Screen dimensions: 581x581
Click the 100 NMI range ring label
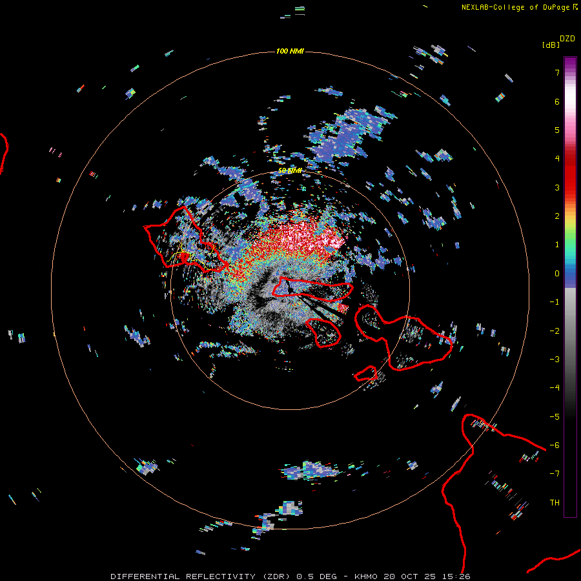290,51
